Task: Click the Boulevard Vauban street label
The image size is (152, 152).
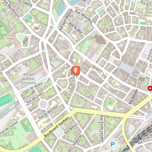Action: click(x=56, y=127)
